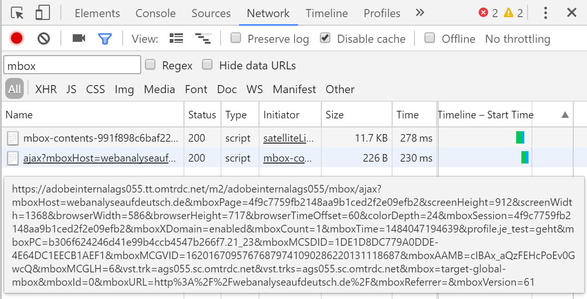Image resolution: width=587 pixels, height=299 pixels.
Task: Open the Sources tab
Action: tap(211, 13)
